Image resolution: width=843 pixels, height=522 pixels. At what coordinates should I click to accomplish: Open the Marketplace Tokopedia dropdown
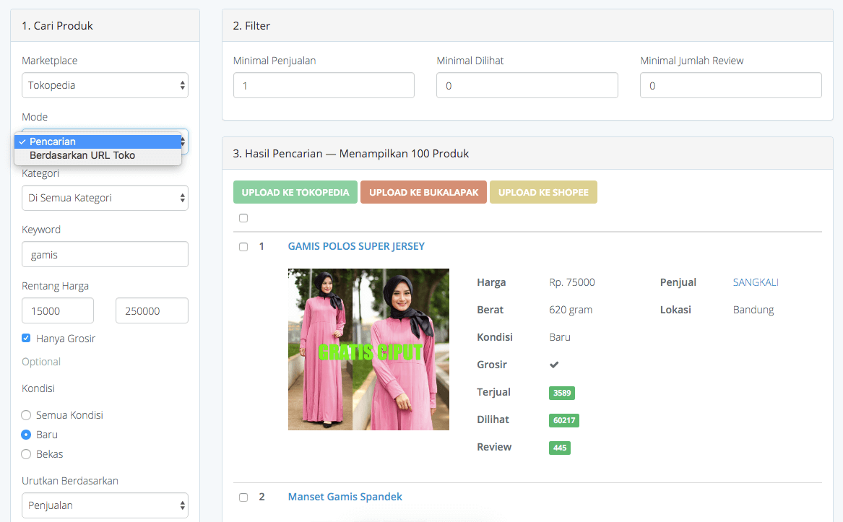(x=105, y=85)
